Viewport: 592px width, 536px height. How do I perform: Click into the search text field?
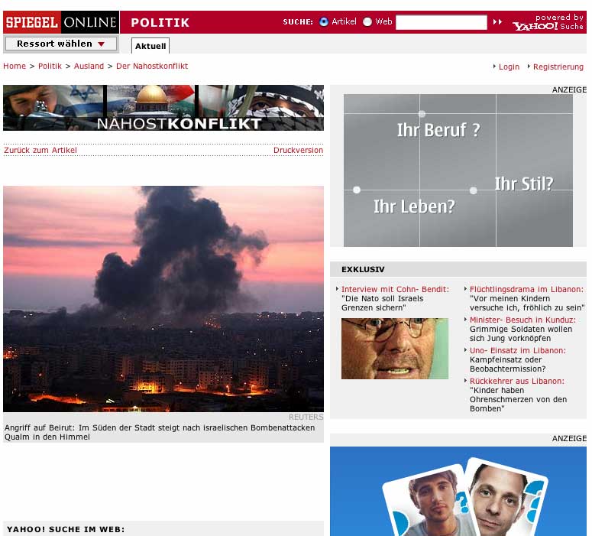click(x=441, y=22)
